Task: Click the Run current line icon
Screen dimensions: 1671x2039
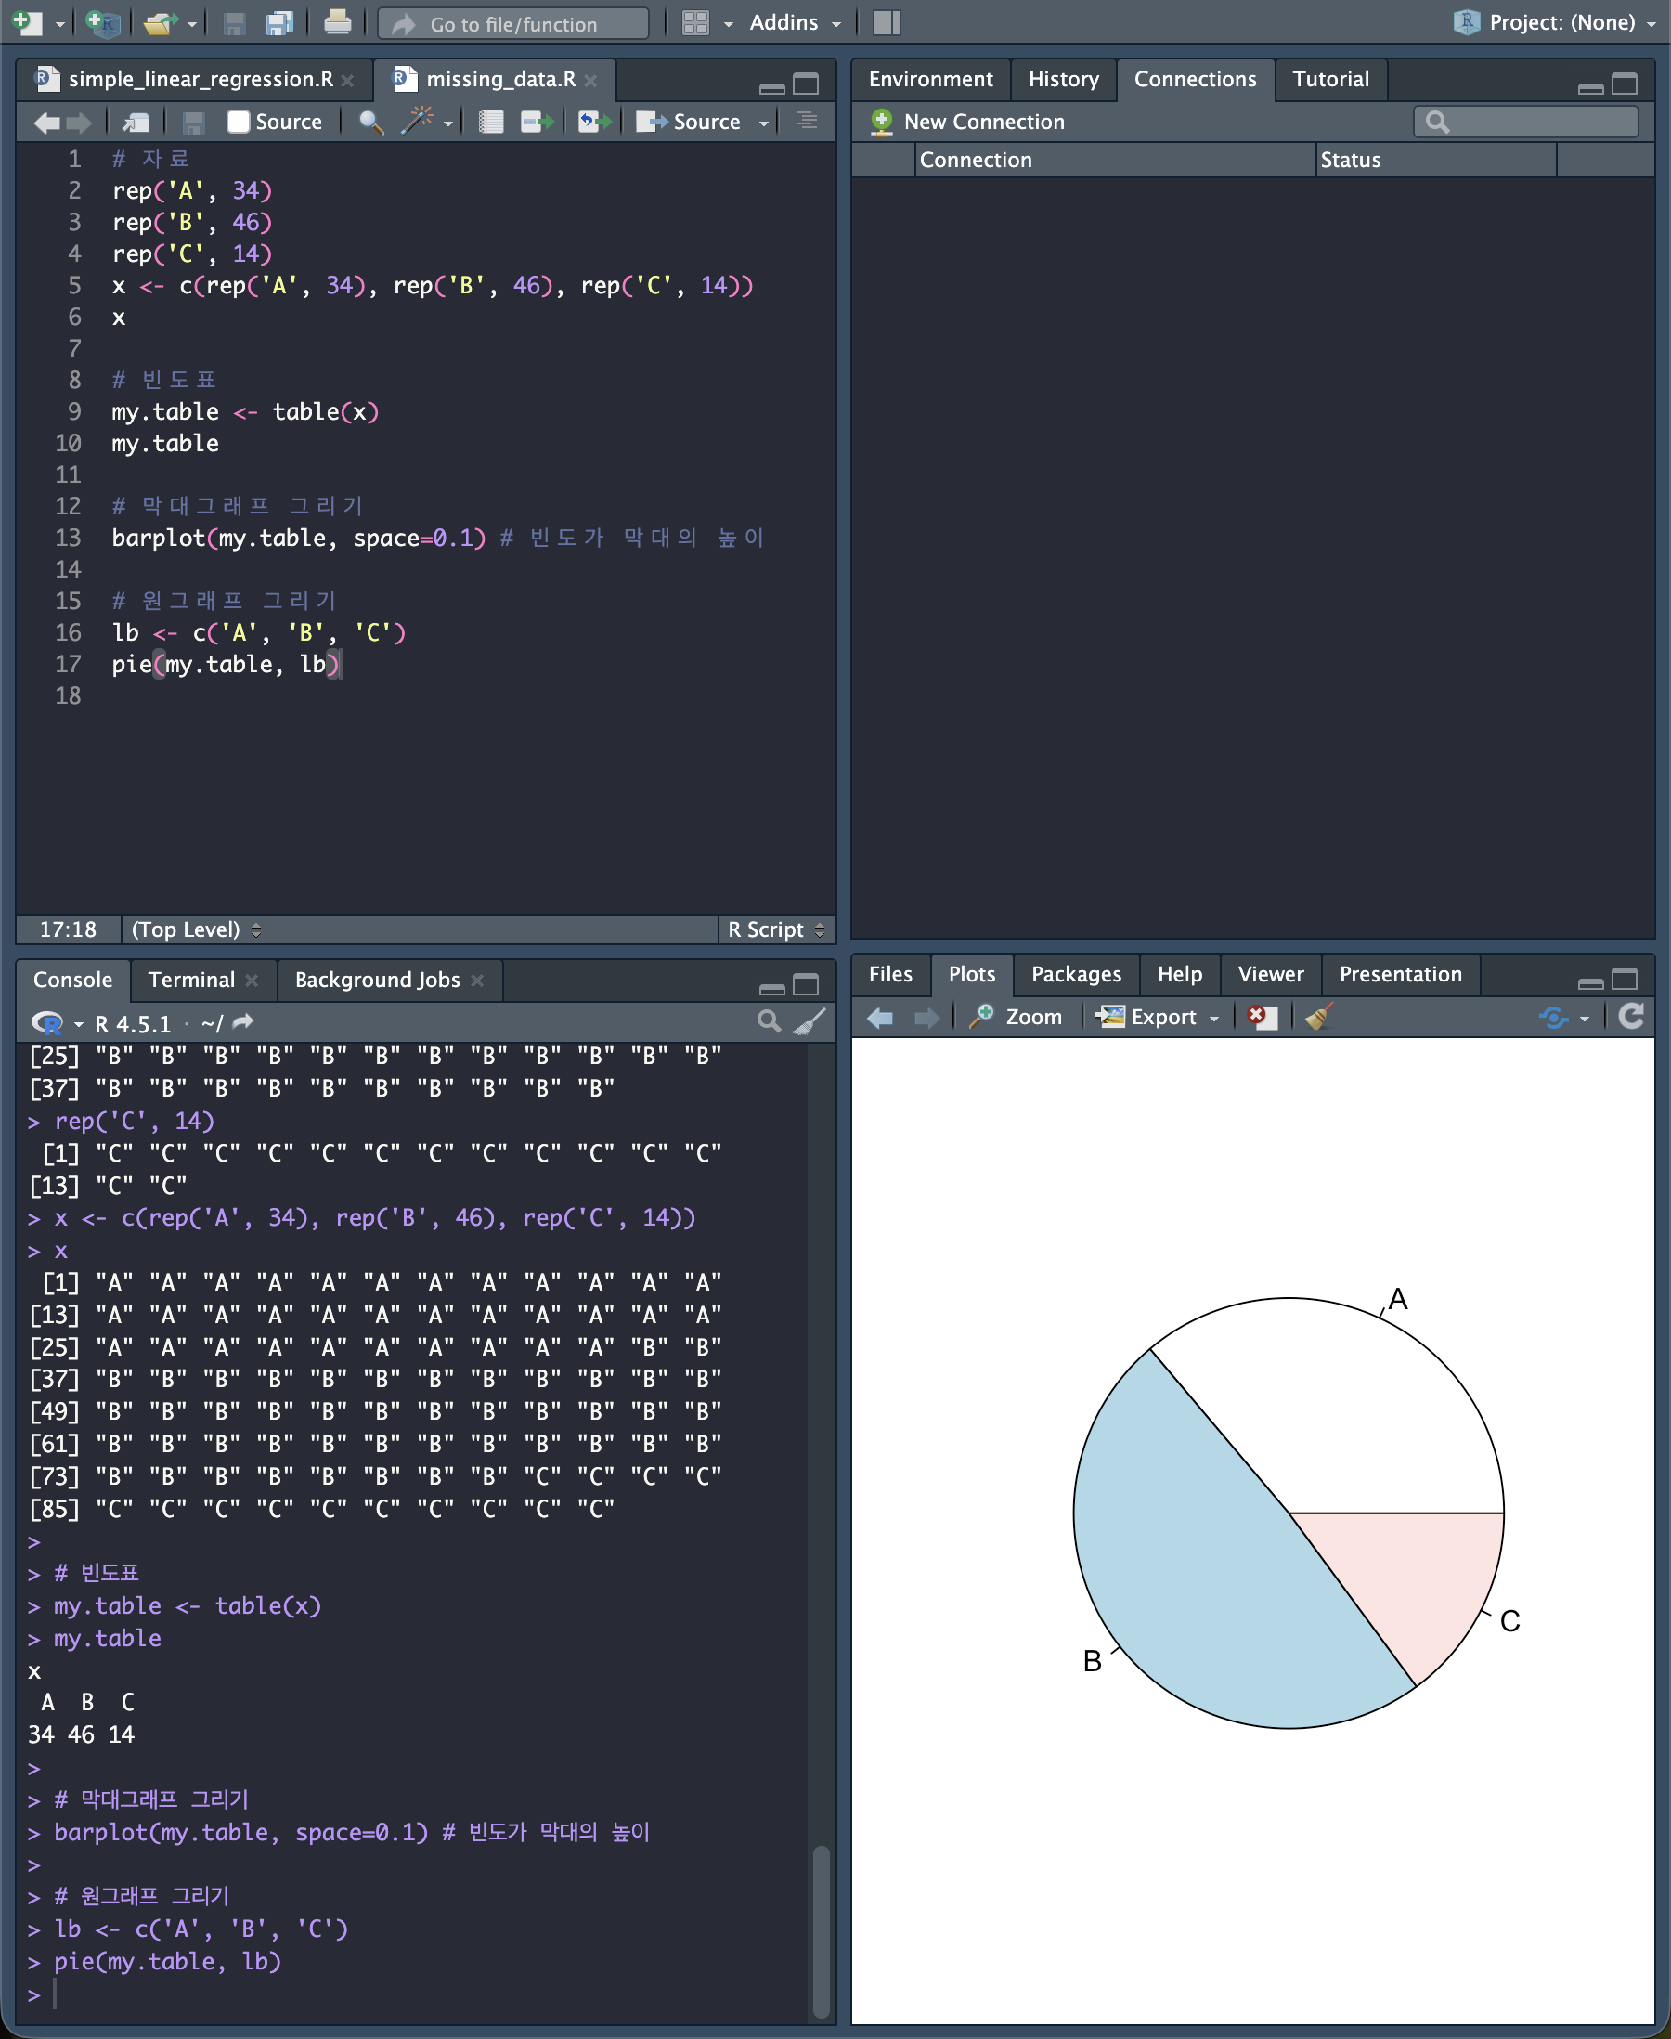Action: [x=537, y=122]
